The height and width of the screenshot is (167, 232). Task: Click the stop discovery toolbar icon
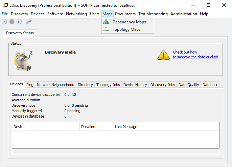[12, 22]
